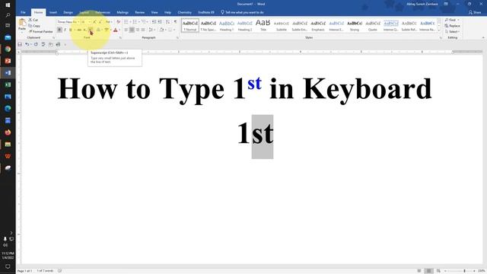487x274 pixels.
Task: Toggle Underline formatting
Action: pos(71,30)
